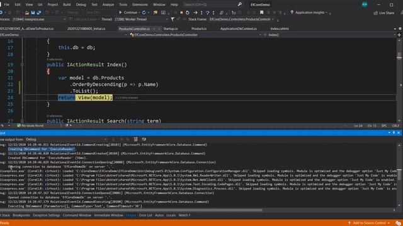The image size is (403, 226).
Task: Switch to the 20201221080605_Initial.cs tab
Action: tap(86, 29)
